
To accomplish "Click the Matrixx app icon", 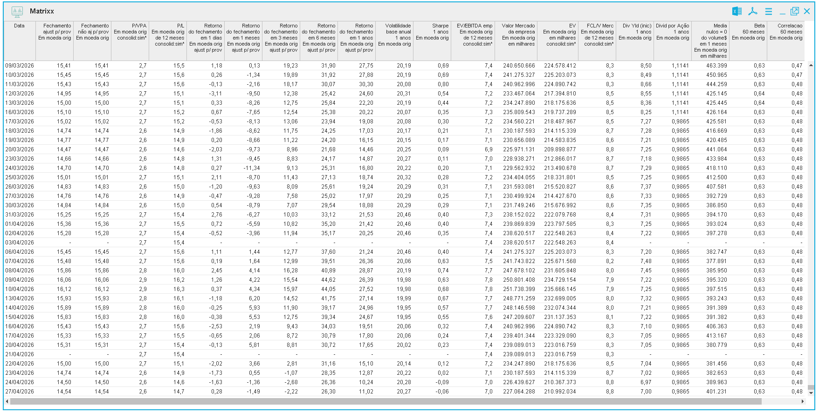I will tap(17, 11).
